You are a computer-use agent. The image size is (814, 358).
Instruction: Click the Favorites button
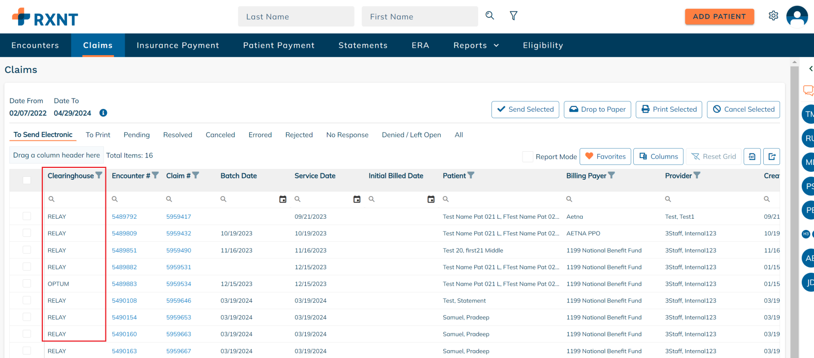(605, 157)
